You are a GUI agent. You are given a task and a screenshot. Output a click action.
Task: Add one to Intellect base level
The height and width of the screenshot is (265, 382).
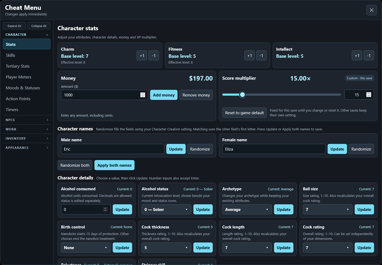(357, 55)
